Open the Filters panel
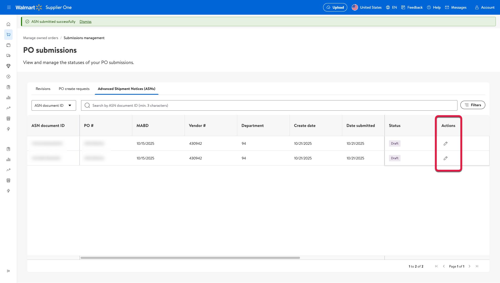The width and height of the screenshot is (500, 283). click(472, 105)
